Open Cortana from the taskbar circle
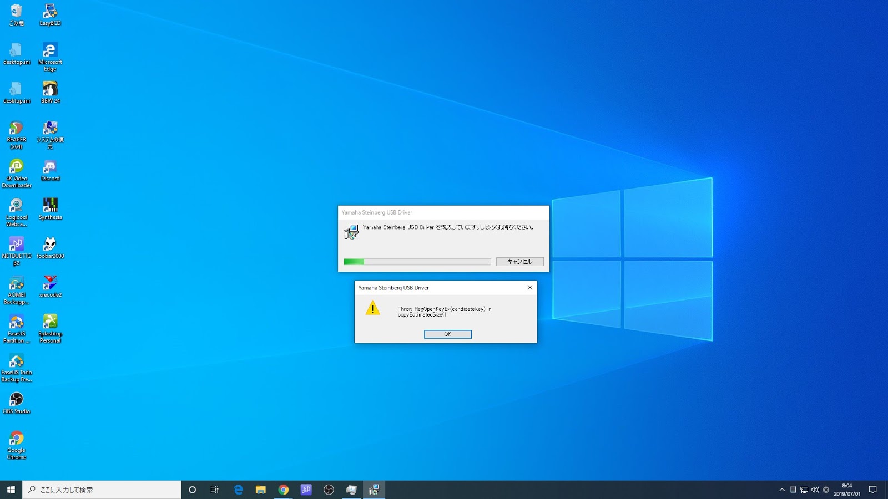888x499 pixels. coord(193,490)
